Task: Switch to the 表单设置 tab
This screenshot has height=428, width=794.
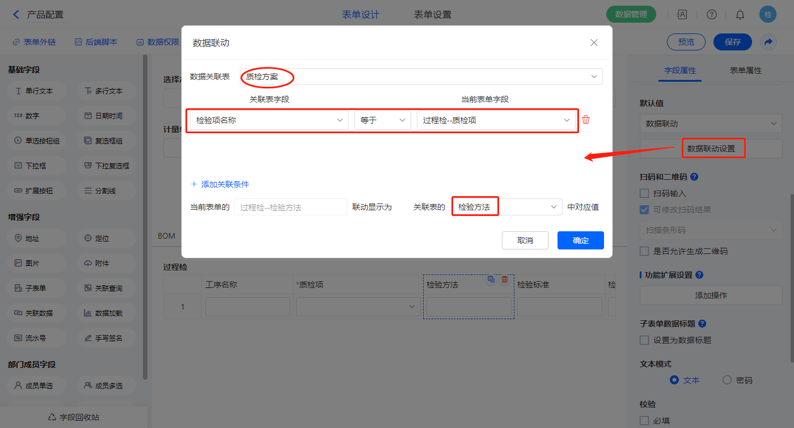Action: (x=433, y=15)
